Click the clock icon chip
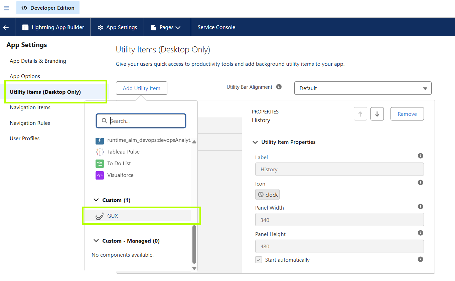 pyautogui.click(x=267, y=195)
